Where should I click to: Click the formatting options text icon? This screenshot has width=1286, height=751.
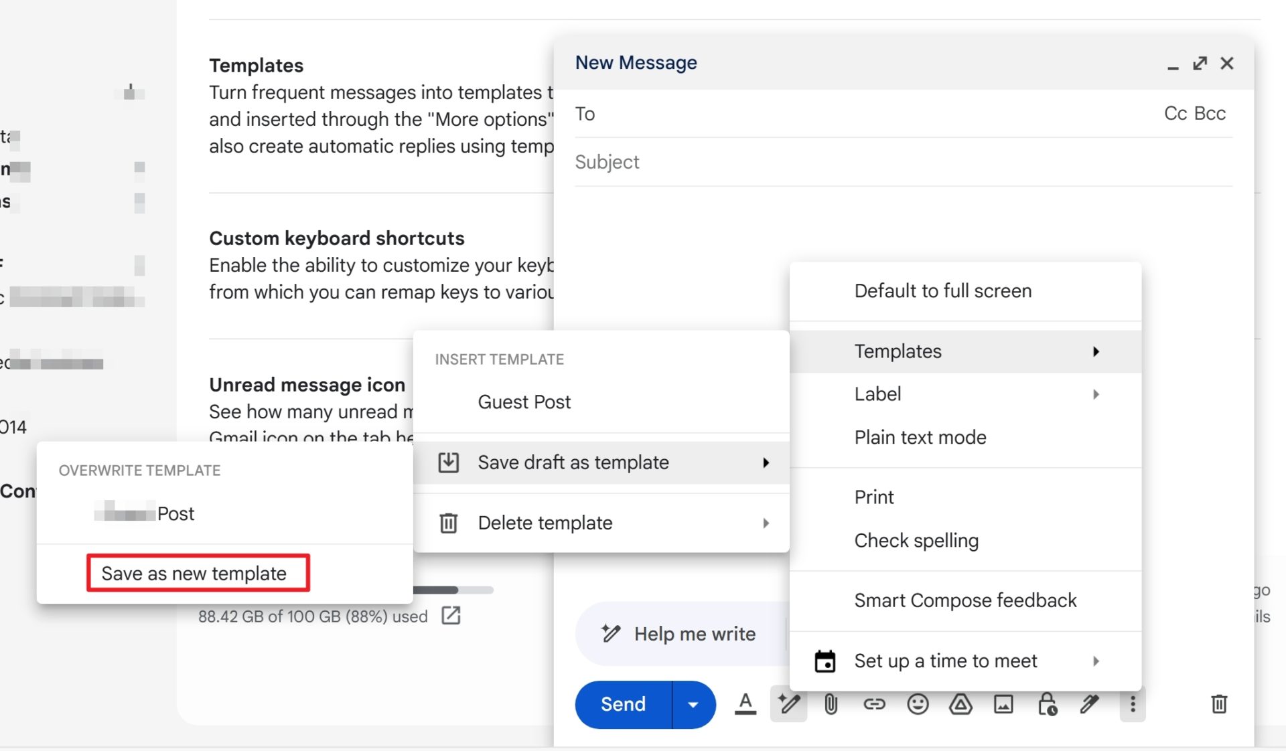[745, 704]
